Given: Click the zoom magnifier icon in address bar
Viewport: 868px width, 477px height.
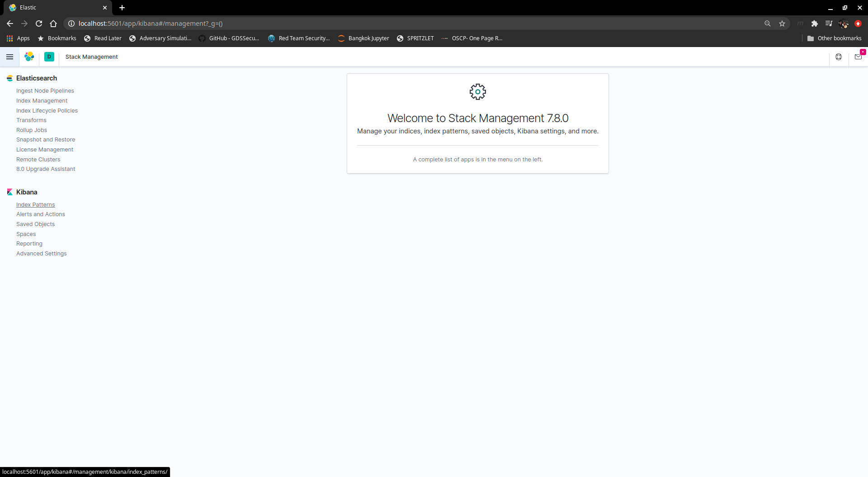Looking at the screenshot, I should 768,24.
